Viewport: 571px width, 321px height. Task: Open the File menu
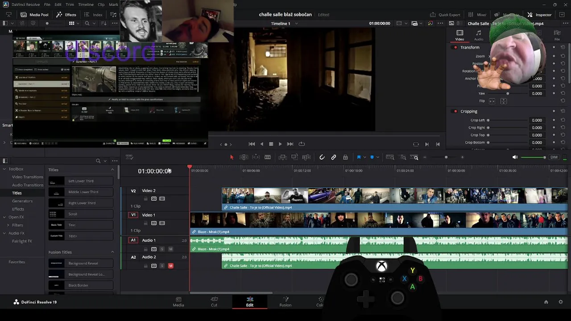point(47,4)
